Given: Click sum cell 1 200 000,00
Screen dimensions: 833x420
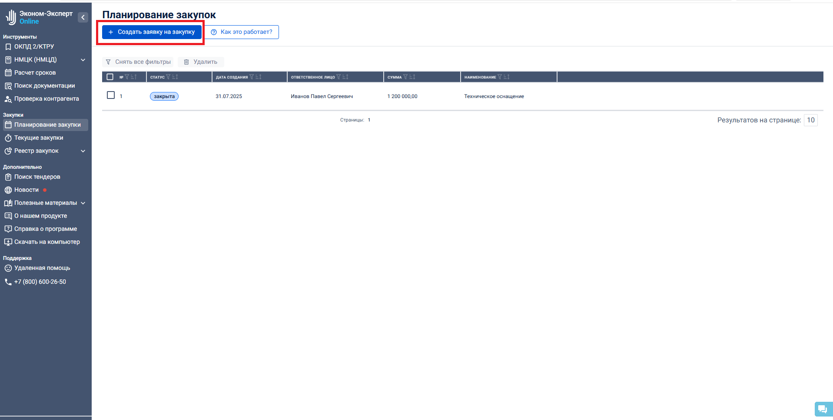Looking at the screenshot, I should [402, 96].
